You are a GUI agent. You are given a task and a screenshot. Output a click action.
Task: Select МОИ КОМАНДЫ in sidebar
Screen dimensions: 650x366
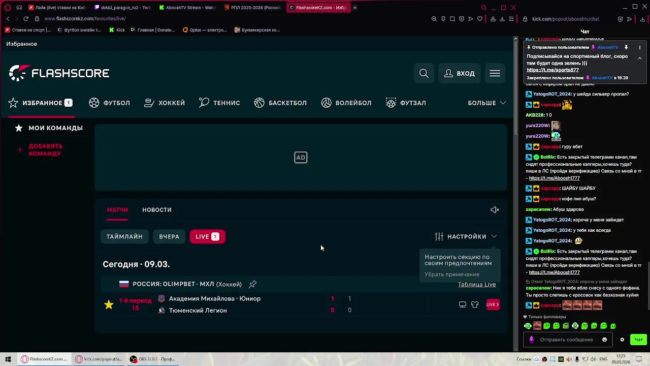49,128
